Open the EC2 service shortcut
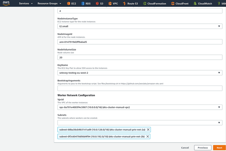The width and height of the screenshot is (226, 151). pyautogui.click(x=72, y=3)
